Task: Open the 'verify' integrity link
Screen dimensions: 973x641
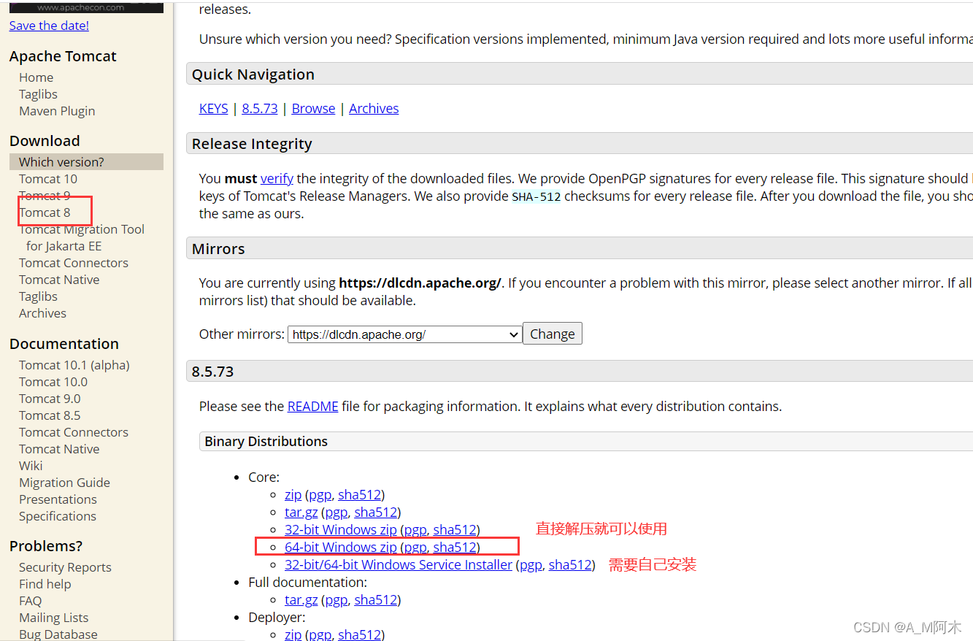Action: click(x=277, y=178)
